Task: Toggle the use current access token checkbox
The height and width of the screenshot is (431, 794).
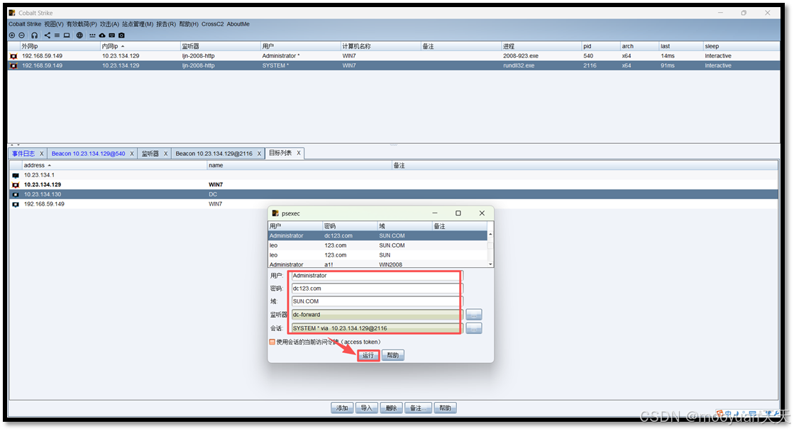Action: point(272,342)
